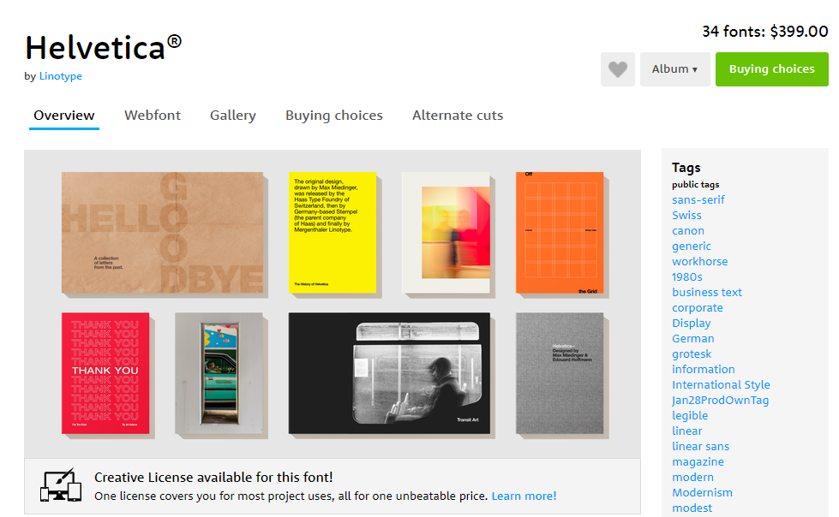The width and height of the screenshot is (839, 517).
Task: Follow the Linotype foundry link
Action: click(61, 76)
